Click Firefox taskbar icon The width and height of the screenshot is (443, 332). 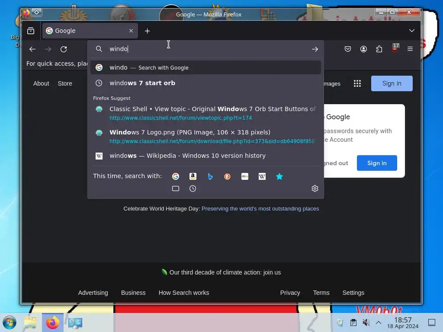point(52,322)
